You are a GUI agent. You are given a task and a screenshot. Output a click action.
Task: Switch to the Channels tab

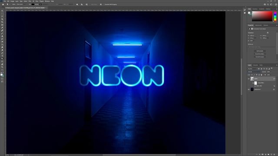pyautogui.click(x=255, y=65)
